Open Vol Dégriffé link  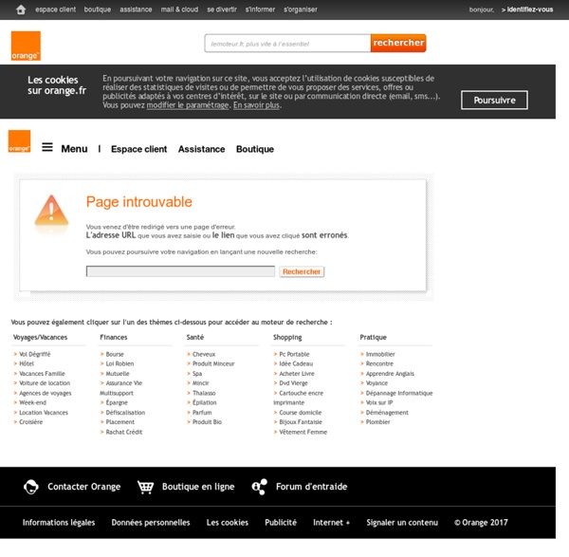click(x=35, y=354)
